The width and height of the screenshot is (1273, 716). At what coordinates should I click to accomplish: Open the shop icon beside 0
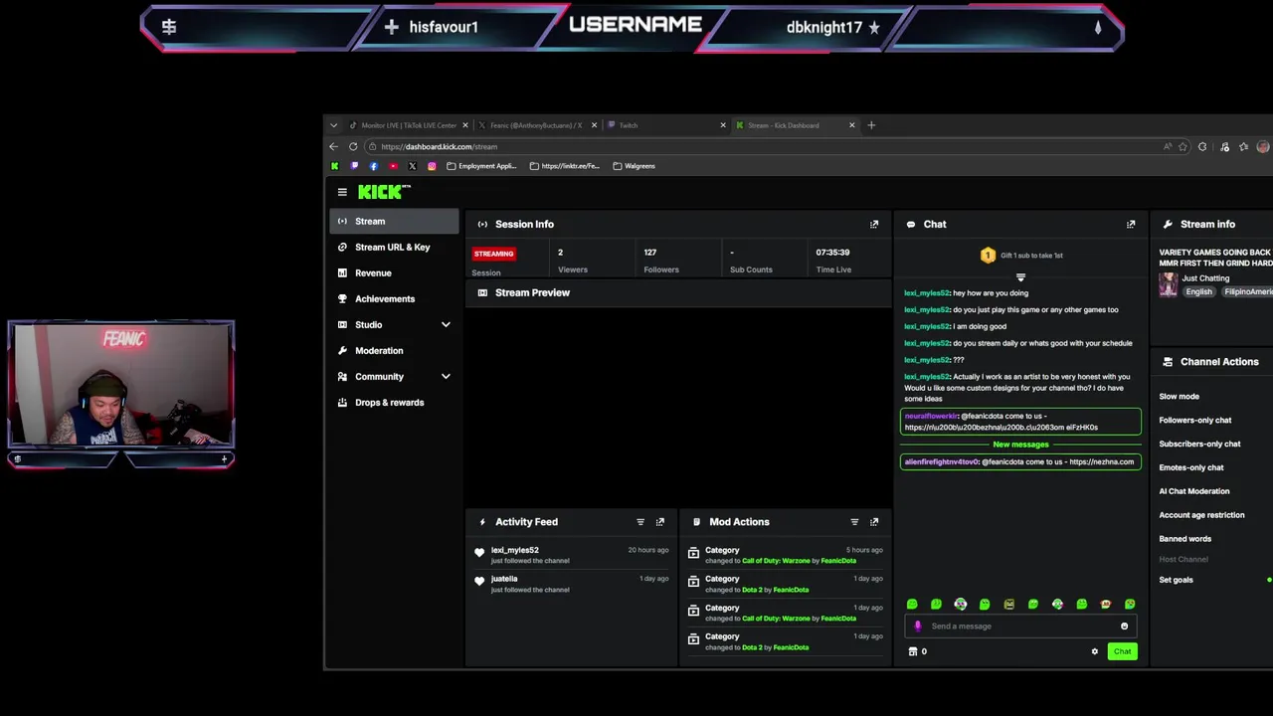coord(912,652)
